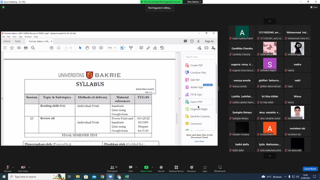Click the page number field
The image size is (320, 180).
pyautogui.click(x=65, y=48)
